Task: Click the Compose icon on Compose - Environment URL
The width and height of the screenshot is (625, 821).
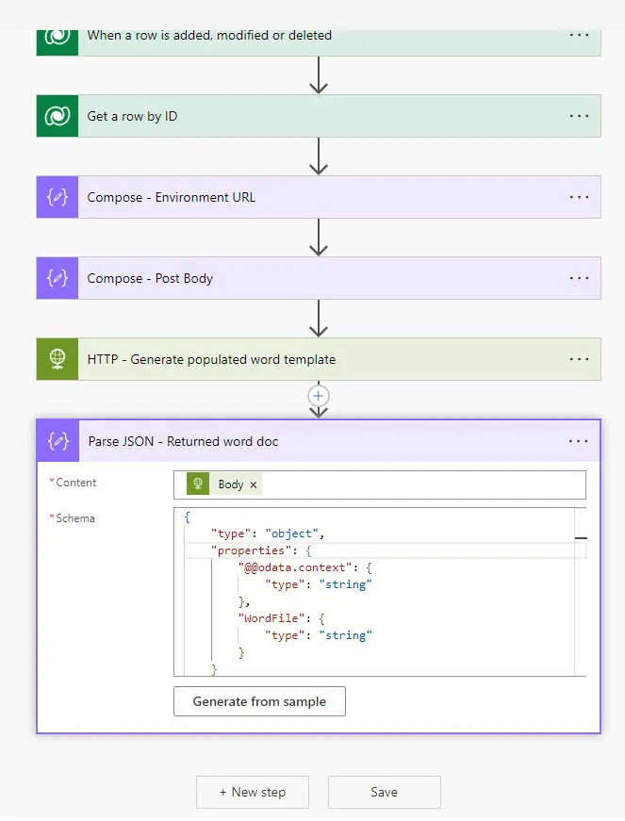Action: click(57, 197)
